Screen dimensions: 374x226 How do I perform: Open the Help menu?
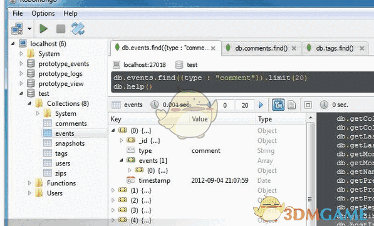(x=70, y=13)
